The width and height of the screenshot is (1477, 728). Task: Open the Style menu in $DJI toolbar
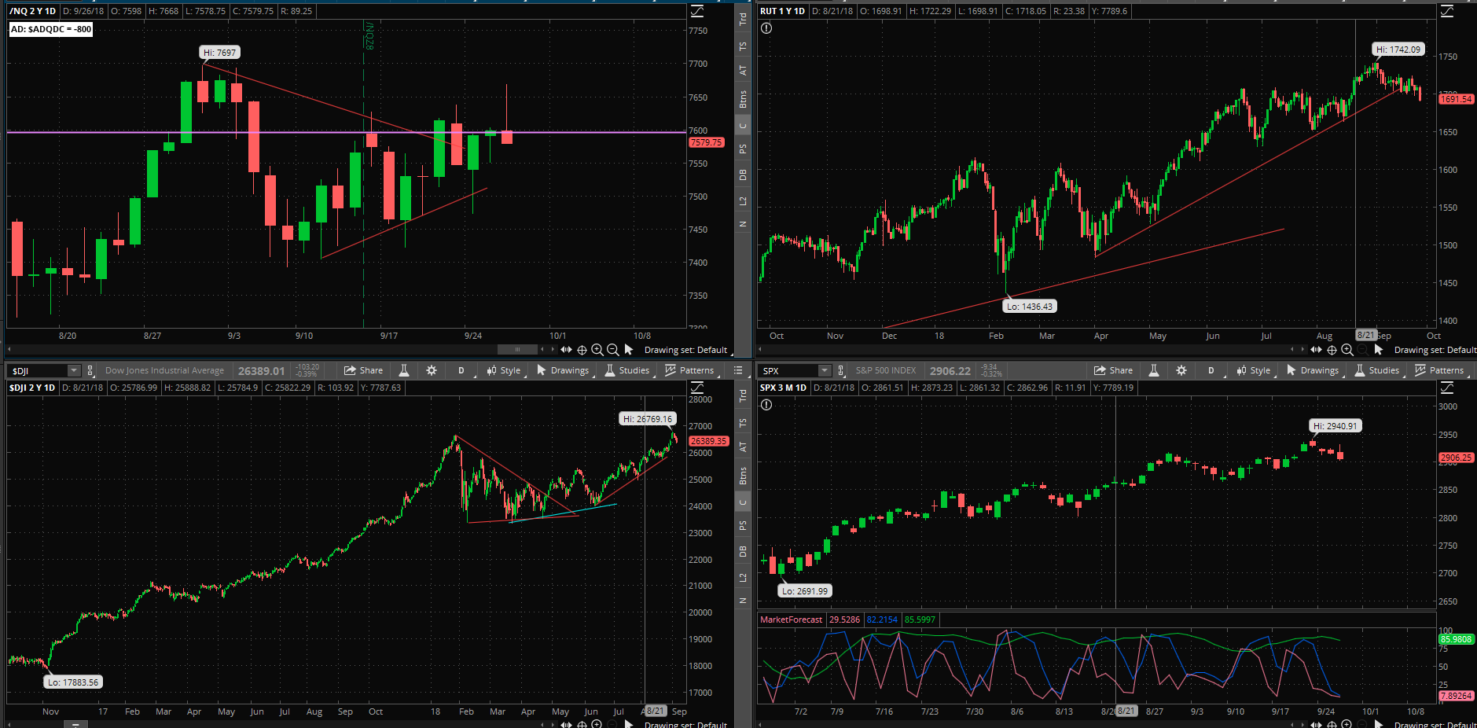point(504,370)
